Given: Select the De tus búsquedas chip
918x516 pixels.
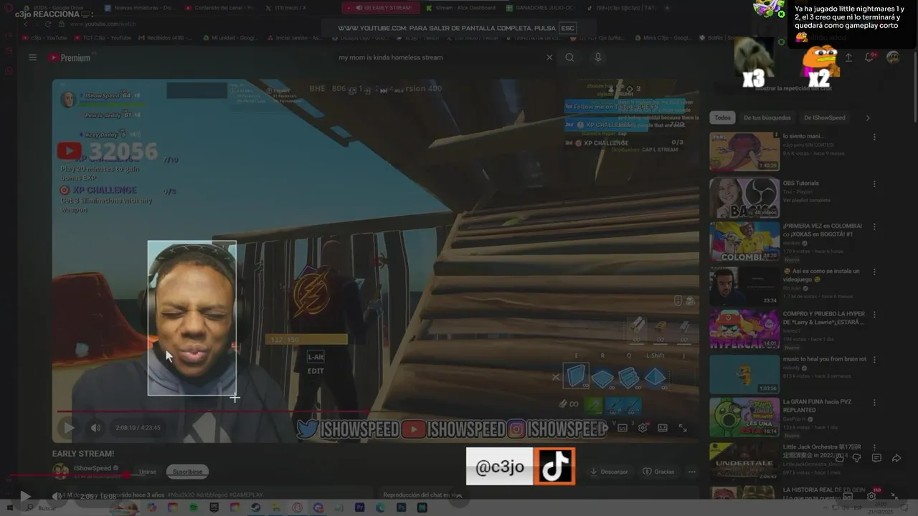Looking at the screenshot, I should click(x=767, y=118).
